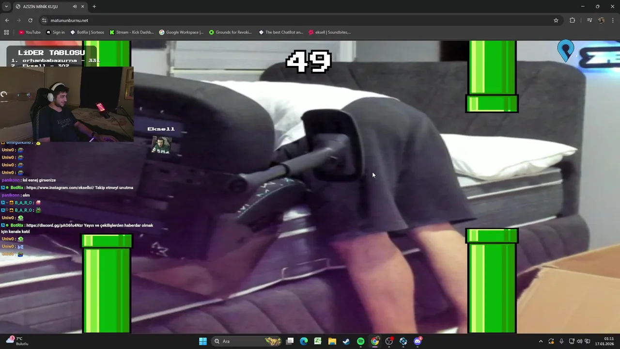Open the Chrome three-dot menu
The width and height of the screenshot is (620, 349).
click(x=613, y=20)
